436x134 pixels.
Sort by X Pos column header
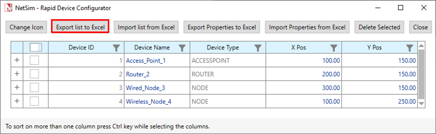[299, 47]
